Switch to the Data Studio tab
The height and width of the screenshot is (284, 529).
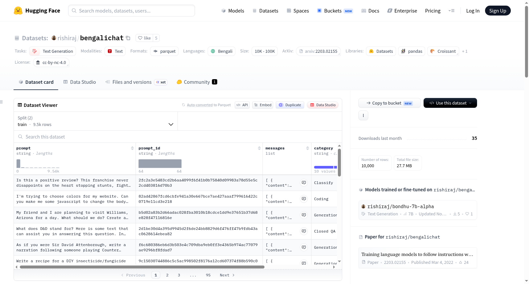point(79,82)
